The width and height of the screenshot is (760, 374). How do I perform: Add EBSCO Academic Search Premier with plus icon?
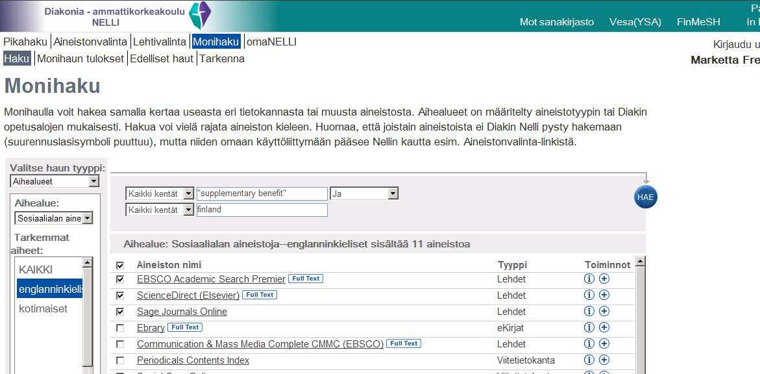(x=604, y=279)
